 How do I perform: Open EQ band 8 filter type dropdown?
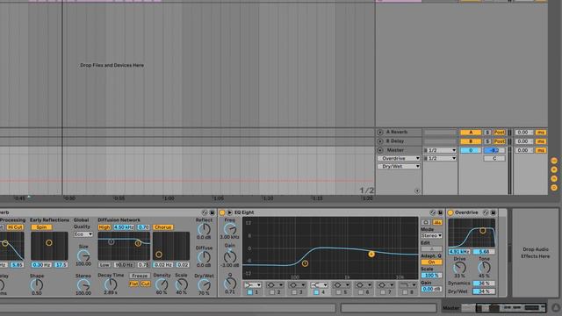point(407,285)
